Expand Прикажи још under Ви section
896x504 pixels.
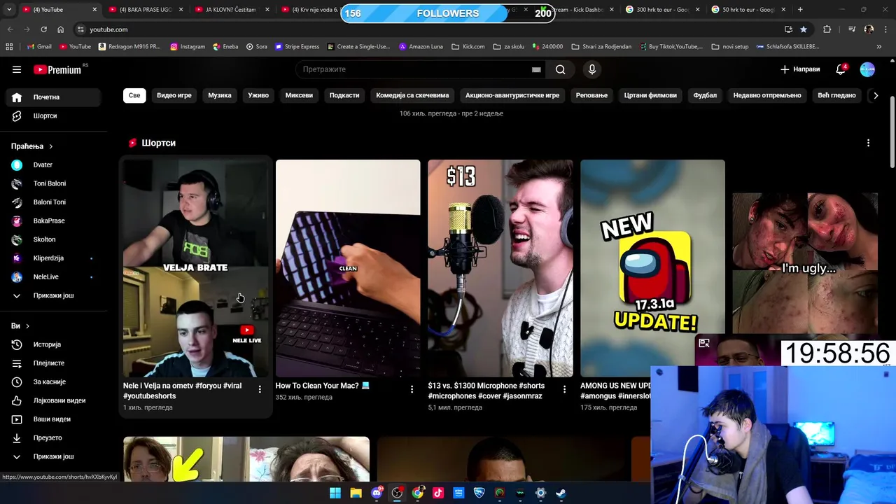pos(55,456)
